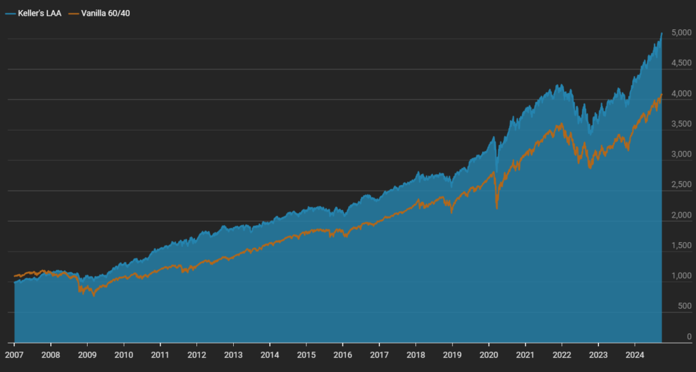Viewport: 696px width, 372px height.
Task: Toggle the Keller's LAA legend entry
Action: click(x=34, y=14)
